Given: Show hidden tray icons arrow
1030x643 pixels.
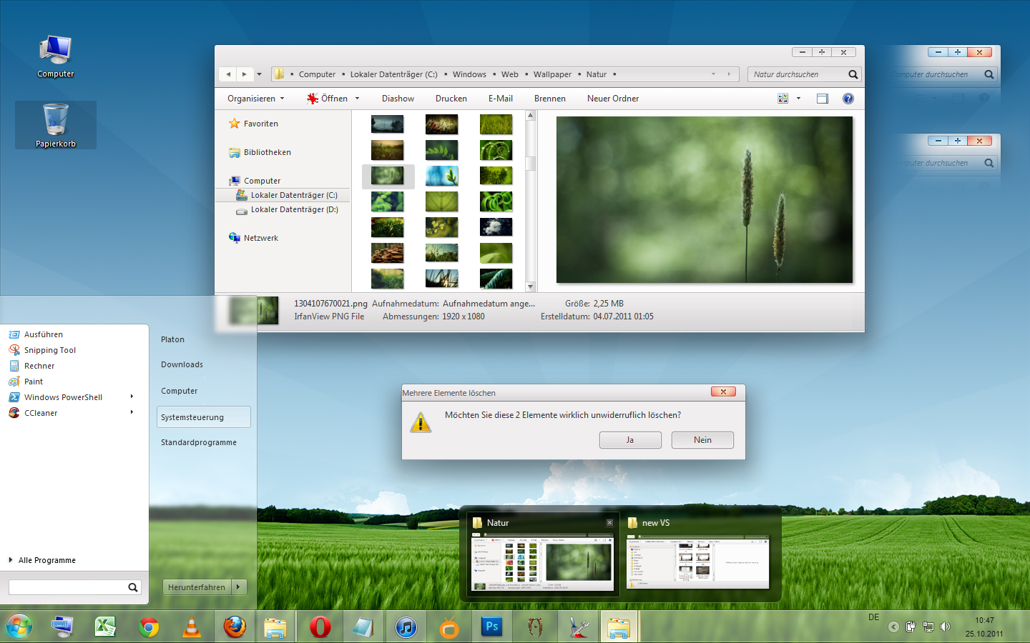Looking at the screenshot, I should [x=893, y=627].
